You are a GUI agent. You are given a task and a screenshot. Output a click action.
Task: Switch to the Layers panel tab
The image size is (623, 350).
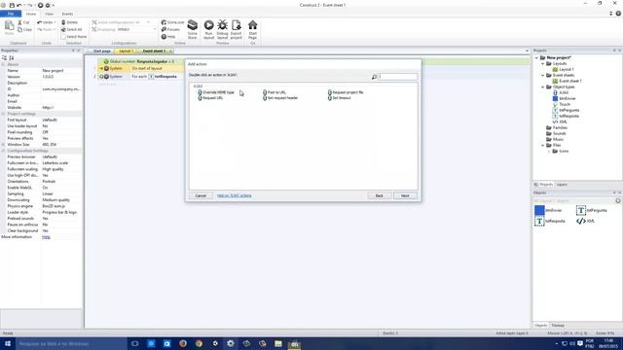click(x=562, y=185)
